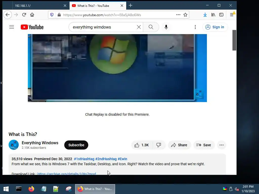Screen dimensions: 259x194
Task: Open the #1stHashtag link
Action: [x=84, y=159]
